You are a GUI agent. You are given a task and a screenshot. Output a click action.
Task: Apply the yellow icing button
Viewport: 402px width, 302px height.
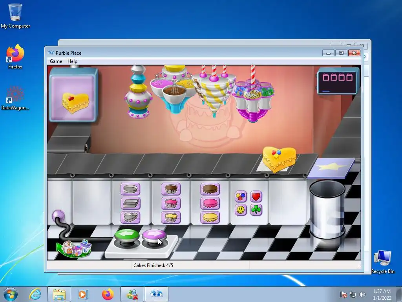(210, 217)
